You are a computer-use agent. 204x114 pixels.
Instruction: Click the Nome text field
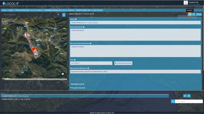135,23
